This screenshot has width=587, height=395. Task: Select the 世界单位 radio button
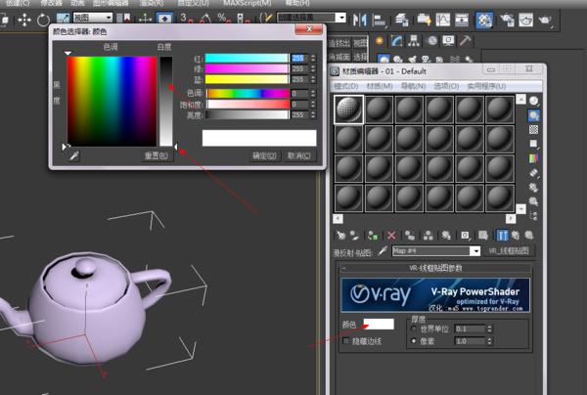click(414, 329)
